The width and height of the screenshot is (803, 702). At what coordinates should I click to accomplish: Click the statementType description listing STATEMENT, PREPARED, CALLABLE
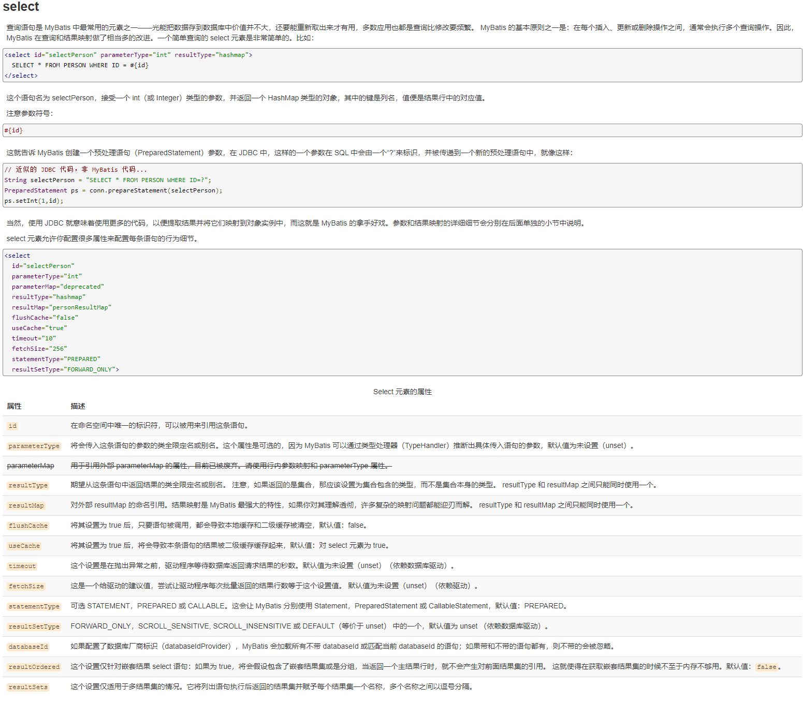pos(320,606)
